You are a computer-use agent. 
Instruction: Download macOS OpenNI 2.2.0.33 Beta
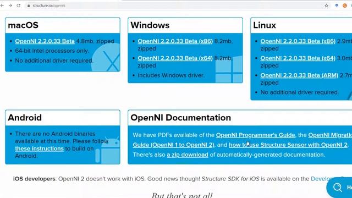[x=45, y=41]
